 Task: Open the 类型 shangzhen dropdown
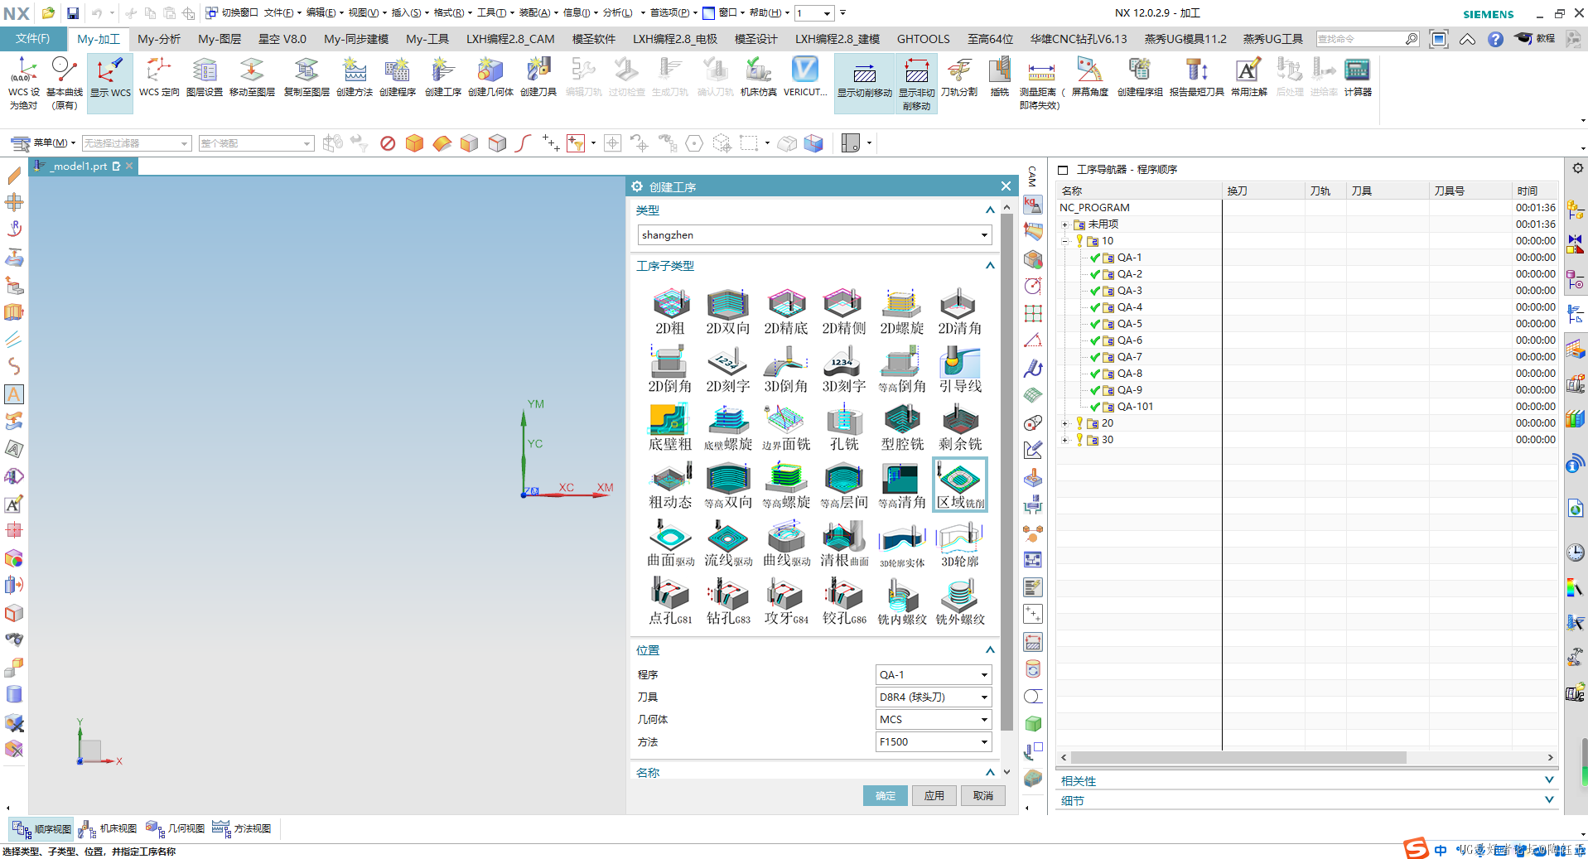tap(814, 235)
